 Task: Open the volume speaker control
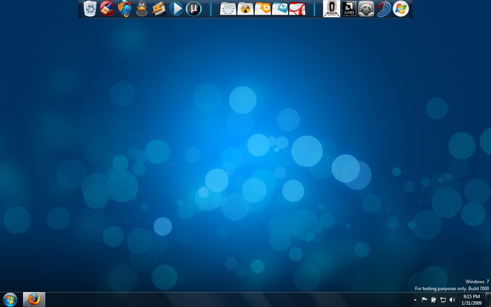452,300
